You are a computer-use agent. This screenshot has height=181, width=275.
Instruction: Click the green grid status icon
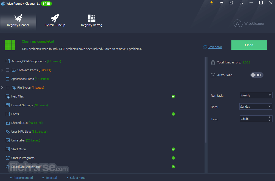[x=10, y=45]
